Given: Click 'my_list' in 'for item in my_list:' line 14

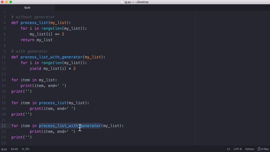Looking at the screenshot, I should click(x=47, y=80).
